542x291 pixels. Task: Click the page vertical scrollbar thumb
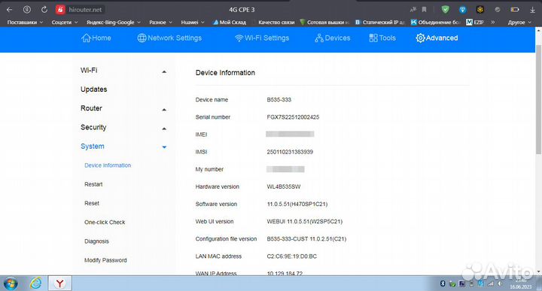[538, 99]
